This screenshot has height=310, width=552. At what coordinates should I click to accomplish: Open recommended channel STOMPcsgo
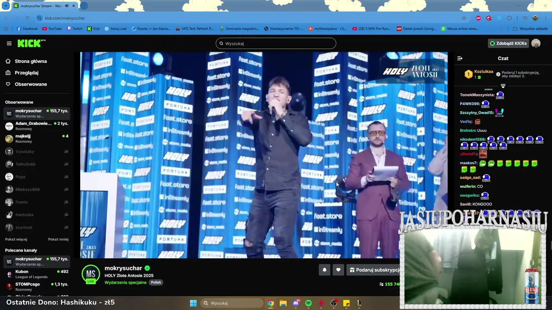pyautogui.click(x=37, y=287)
